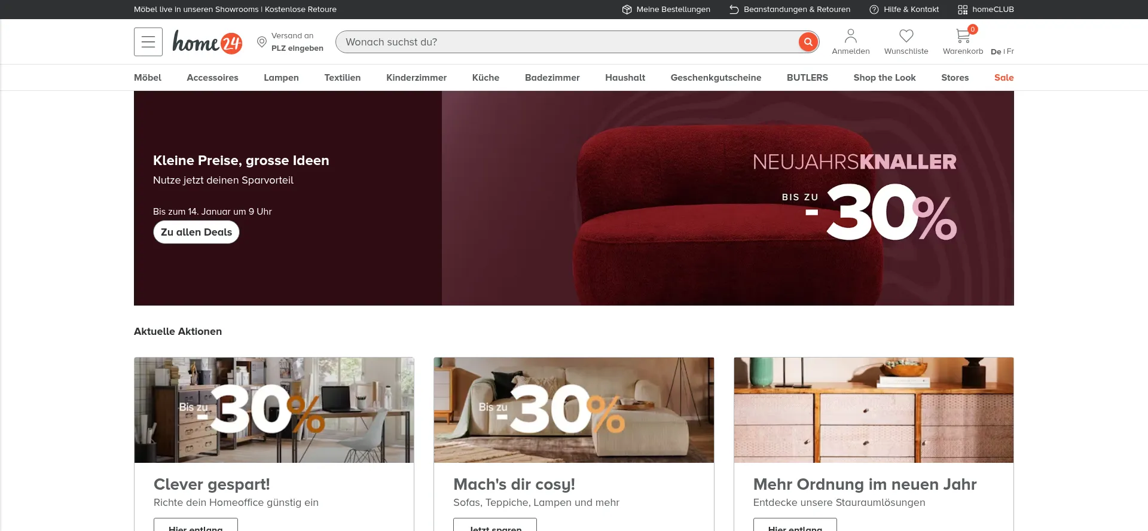
Task: Open the Warenkorb cart icon
Action: [963, 36]
